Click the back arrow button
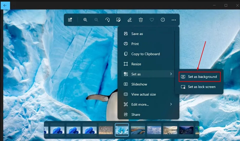This screenshot has height=141, width=240. [5, 5]
